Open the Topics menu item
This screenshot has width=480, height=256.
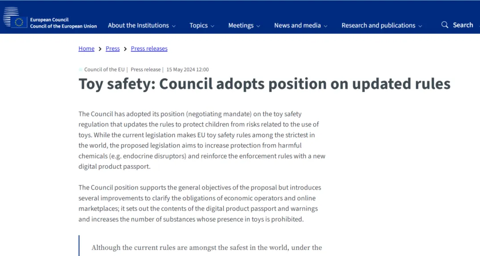tap(198, 25)
